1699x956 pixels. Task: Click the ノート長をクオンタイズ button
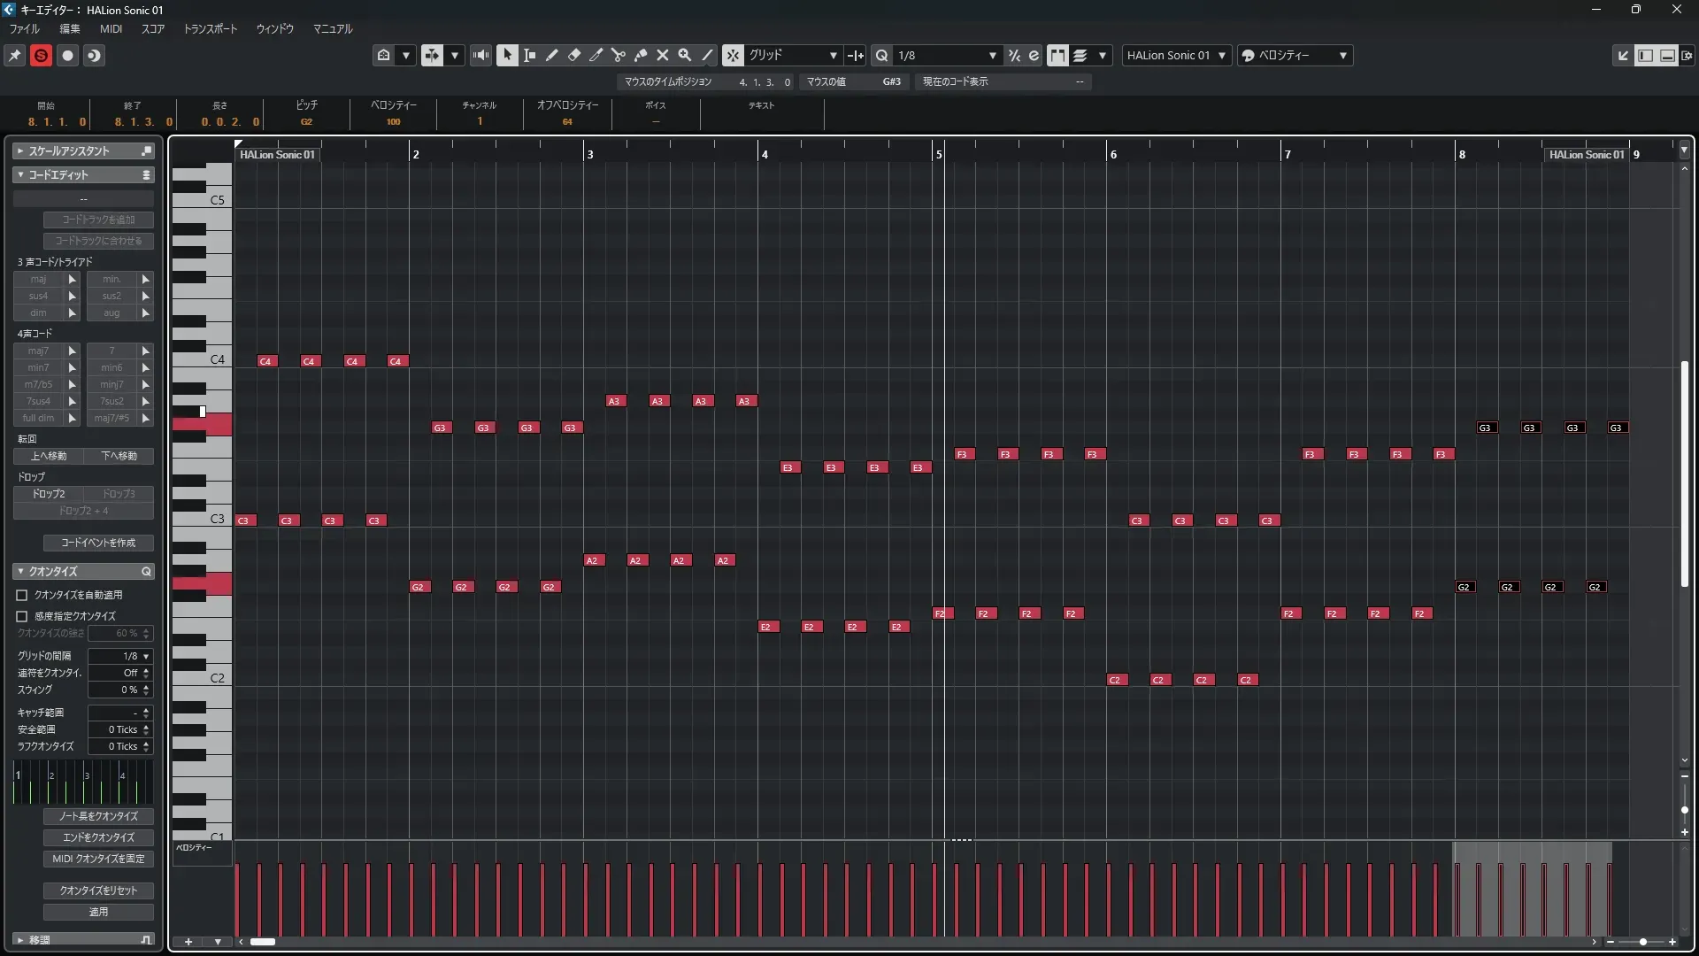98,816
